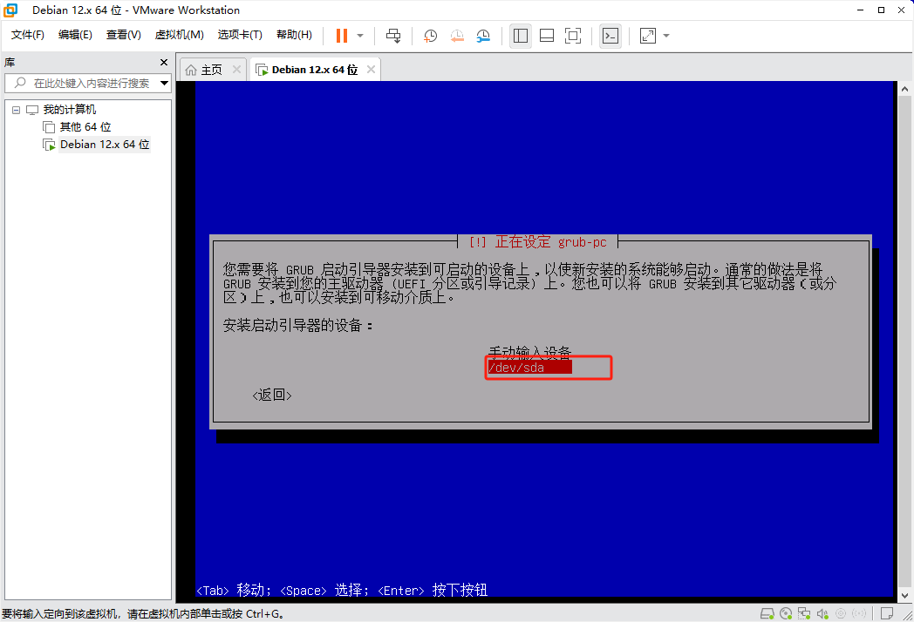Screen dimensions: 914x622
Task: Click the hard disk status icon
Action: 767,614
